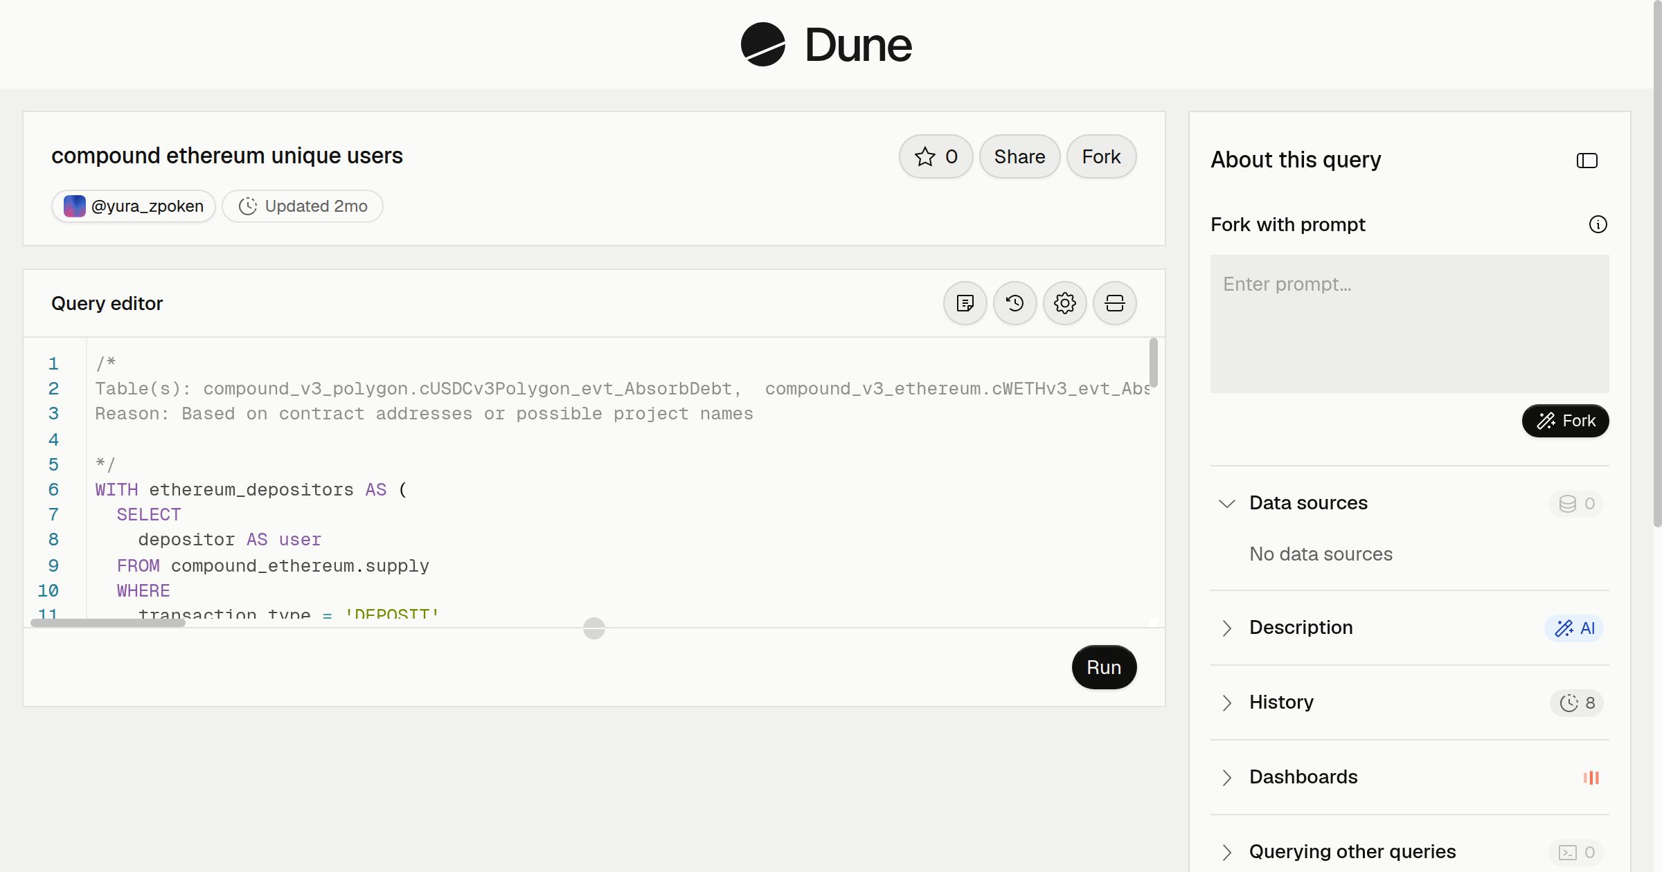Screen dimensions: 1662x872
Task: Show Fork with prompt info tooltip
Action: (1598, 224)
